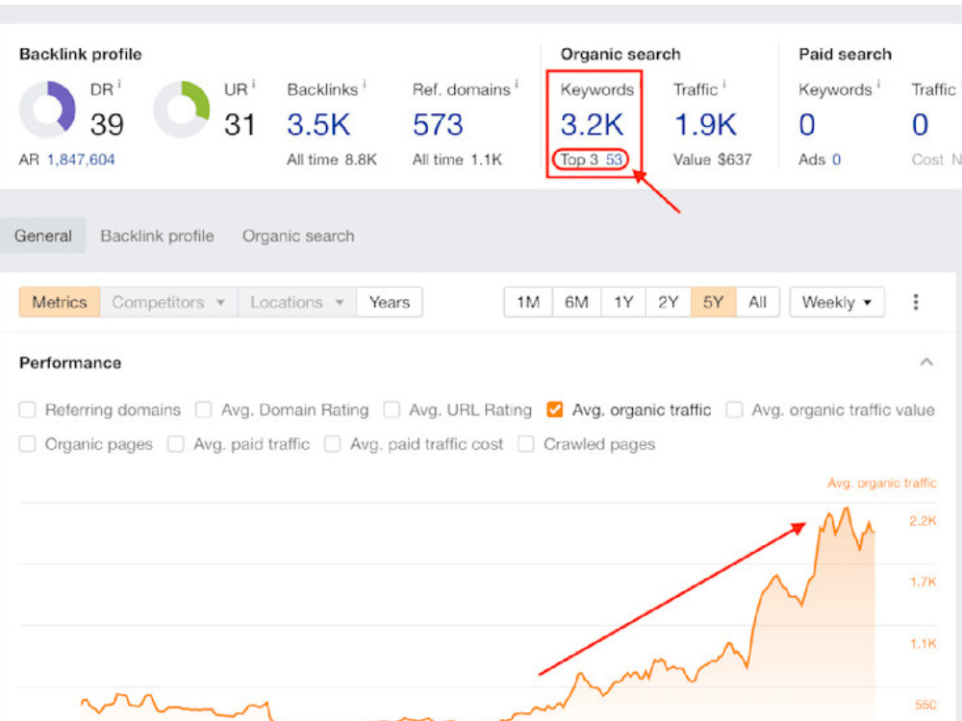Viewport: 962px width, 721px height.
Task: Set the chart range to 6M
Action: pyautogui.click(x=576, y=302)
